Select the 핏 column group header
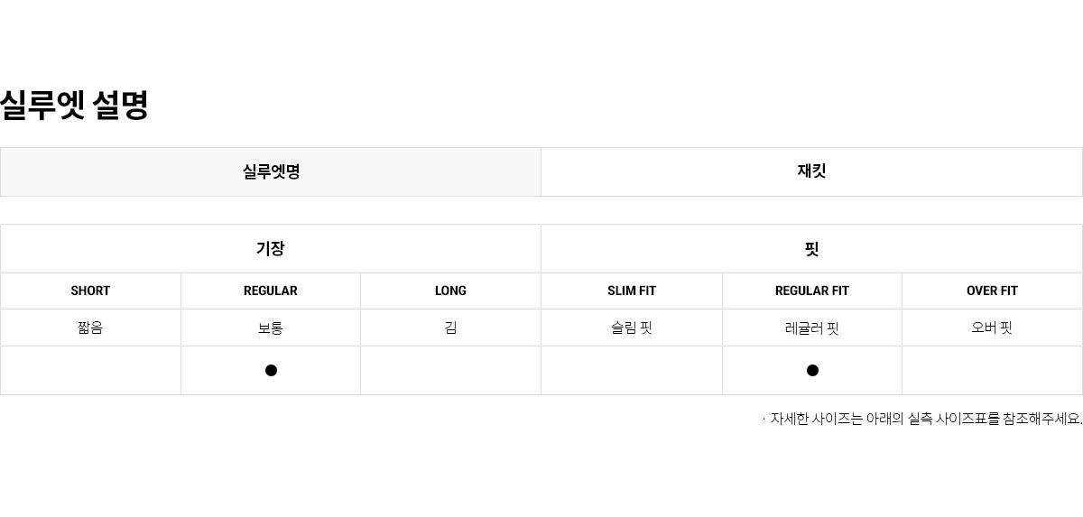 (811, 249)
